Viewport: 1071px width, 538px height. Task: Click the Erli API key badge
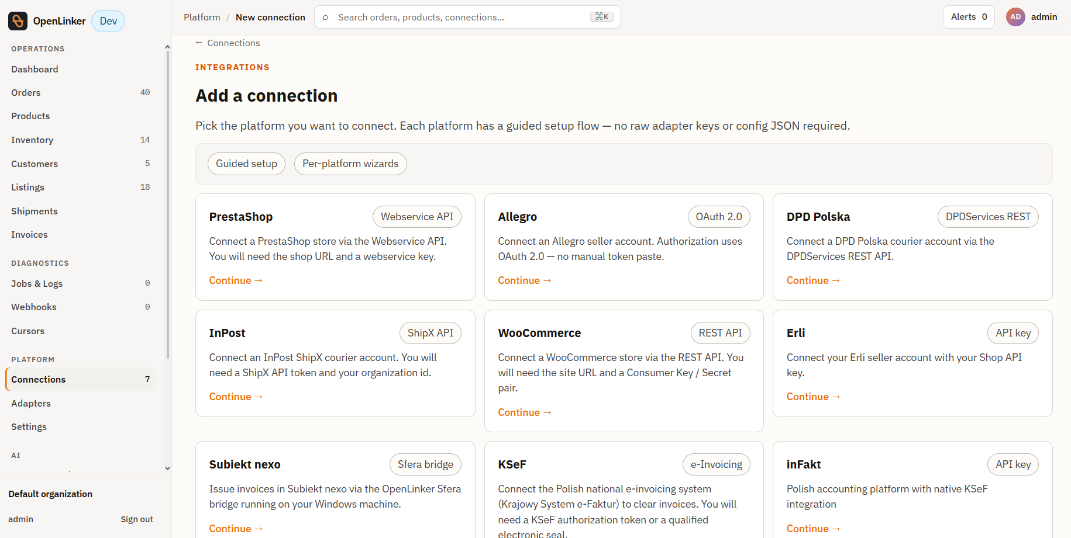coord(1013,333)
